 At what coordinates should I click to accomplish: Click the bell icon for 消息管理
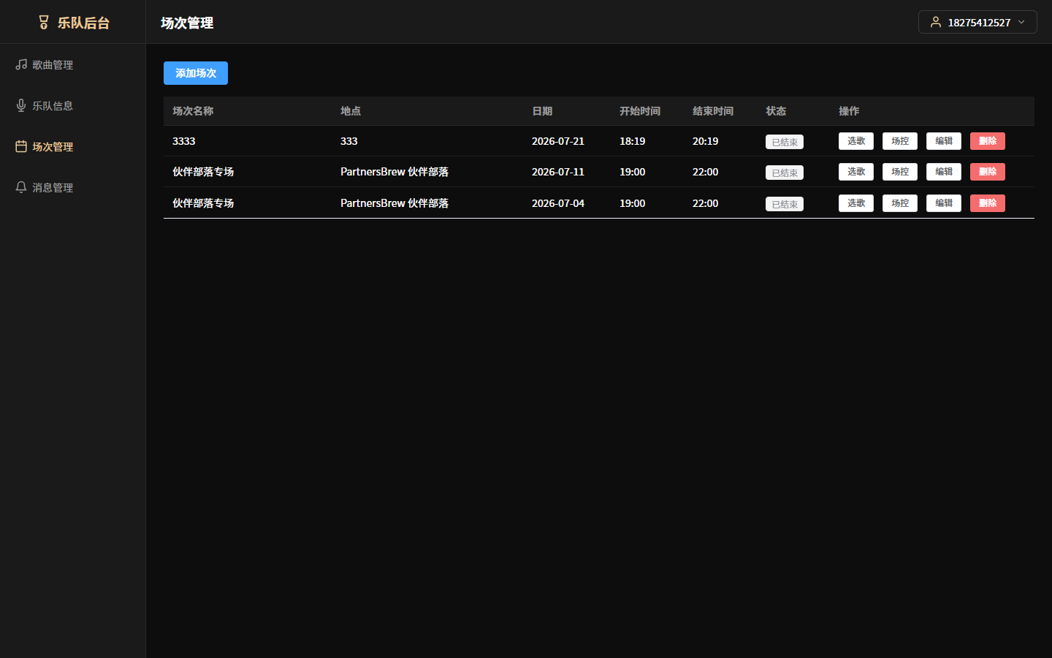[x=21, y=187]
